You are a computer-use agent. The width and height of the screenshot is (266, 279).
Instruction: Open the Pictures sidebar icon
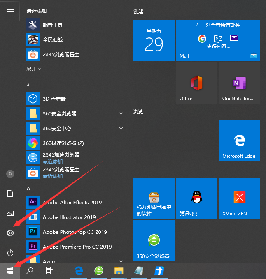tap(10, 213)
